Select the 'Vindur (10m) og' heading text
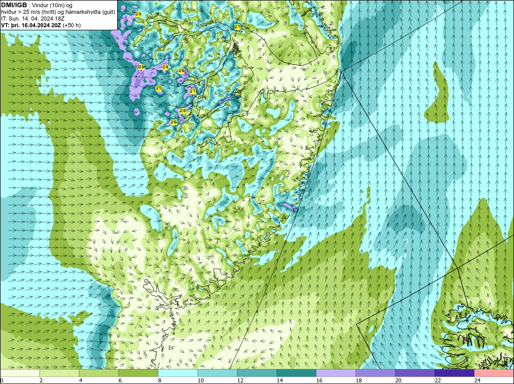Image resolution: width=514 pixels, height=384 pixels. pyautogui.click(x=53, y=5)
